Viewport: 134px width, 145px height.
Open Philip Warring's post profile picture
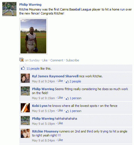(x=9, y=9)
